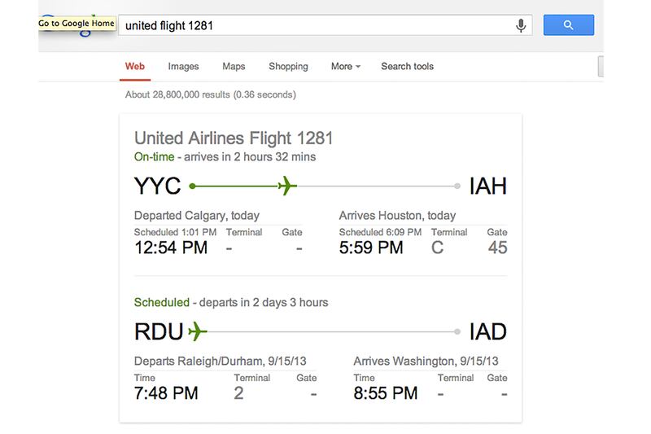Click the gray arrival dot before IAD
Image resolution: width=651 pixels, height=434 pixels.
459,331
